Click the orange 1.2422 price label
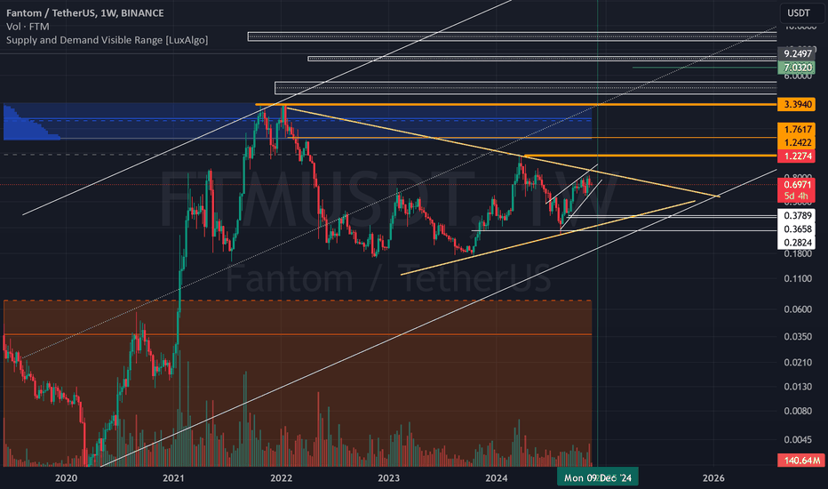The image size is (828, 489). click(798, 143)
